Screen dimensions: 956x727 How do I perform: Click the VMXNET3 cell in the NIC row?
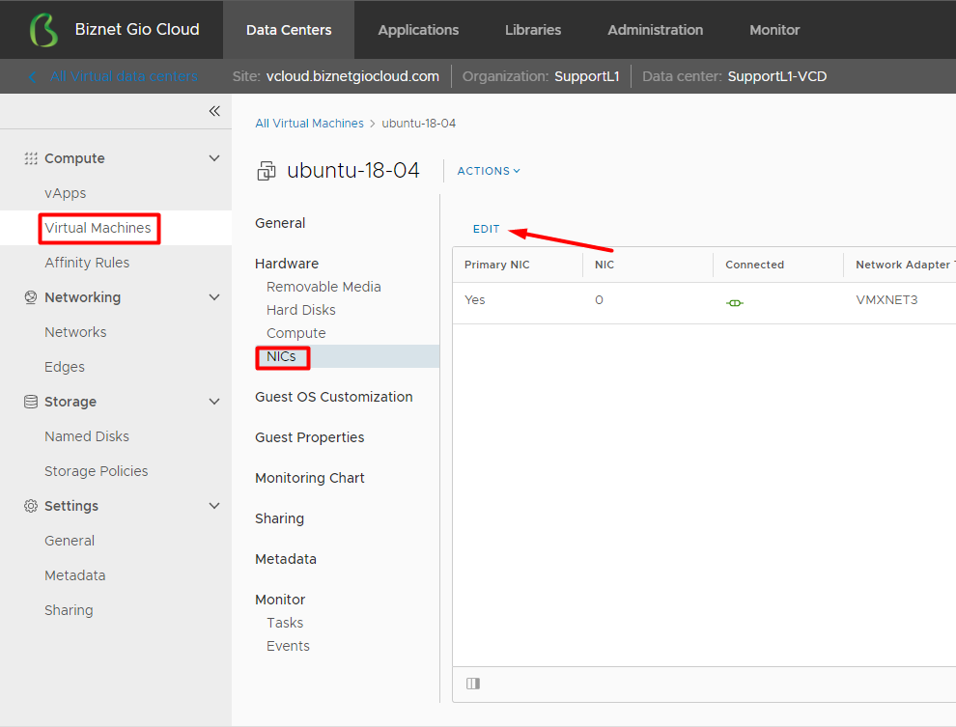click(886, 300)
